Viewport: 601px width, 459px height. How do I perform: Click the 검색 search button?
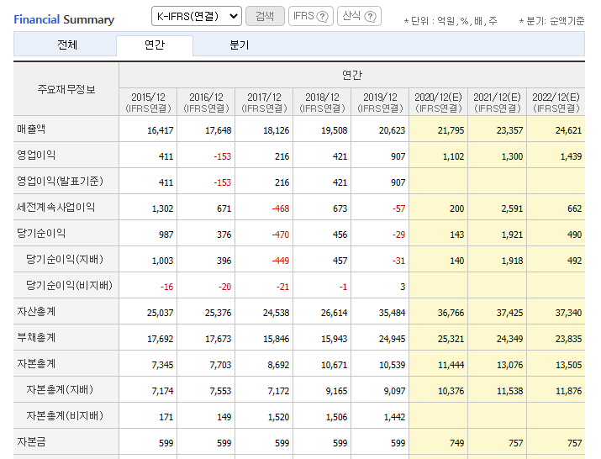coord(265,16)
